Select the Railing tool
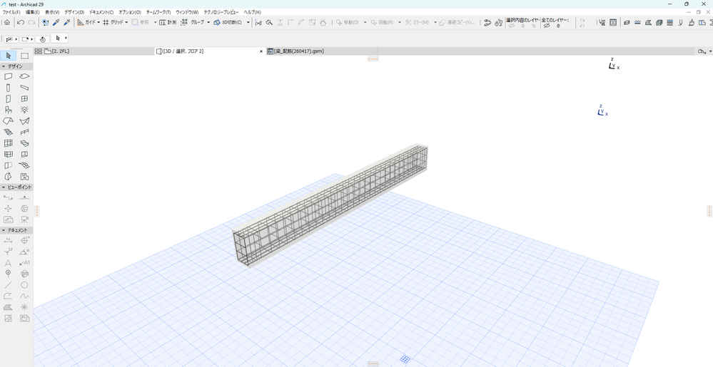The image size is (713, 367). 24,132
